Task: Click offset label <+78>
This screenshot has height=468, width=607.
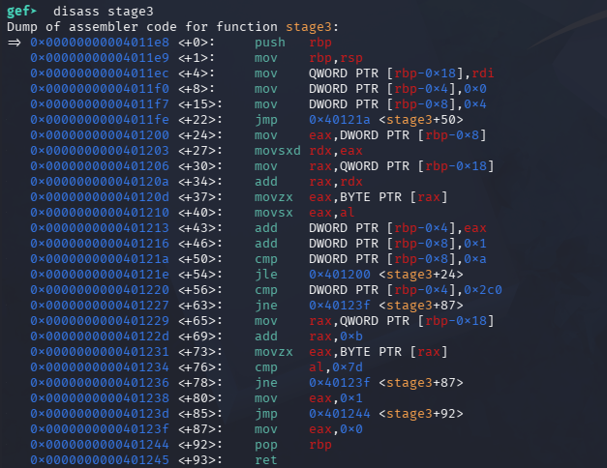Action: point(200,383)
